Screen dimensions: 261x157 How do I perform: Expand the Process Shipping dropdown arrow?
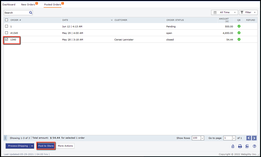32,146
